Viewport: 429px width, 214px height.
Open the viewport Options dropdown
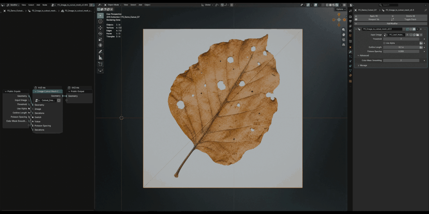[x=340, y=9]
